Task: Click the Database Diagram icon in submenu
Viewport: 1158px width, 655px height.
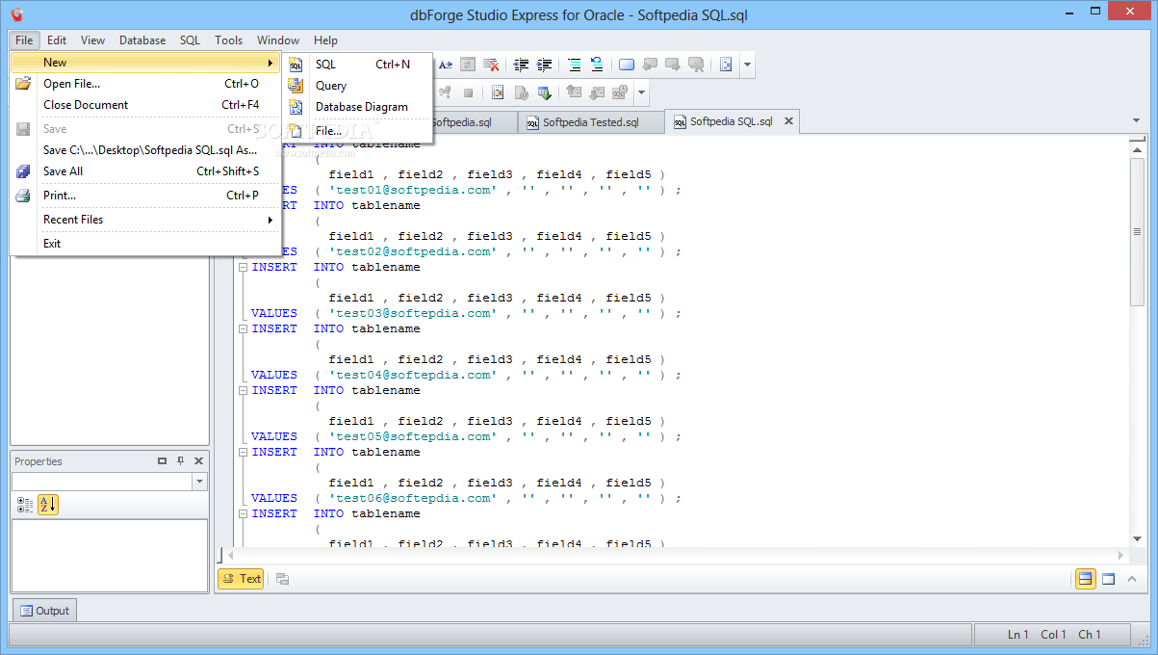Action: pos(296,107)
